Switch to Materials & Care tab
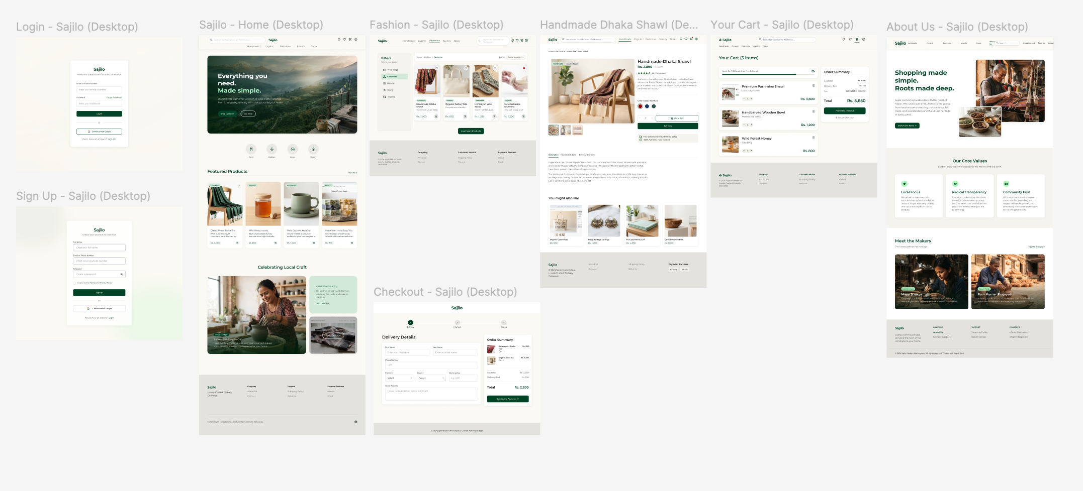The height and width of the screenshot is (491, 1083). 569,155
